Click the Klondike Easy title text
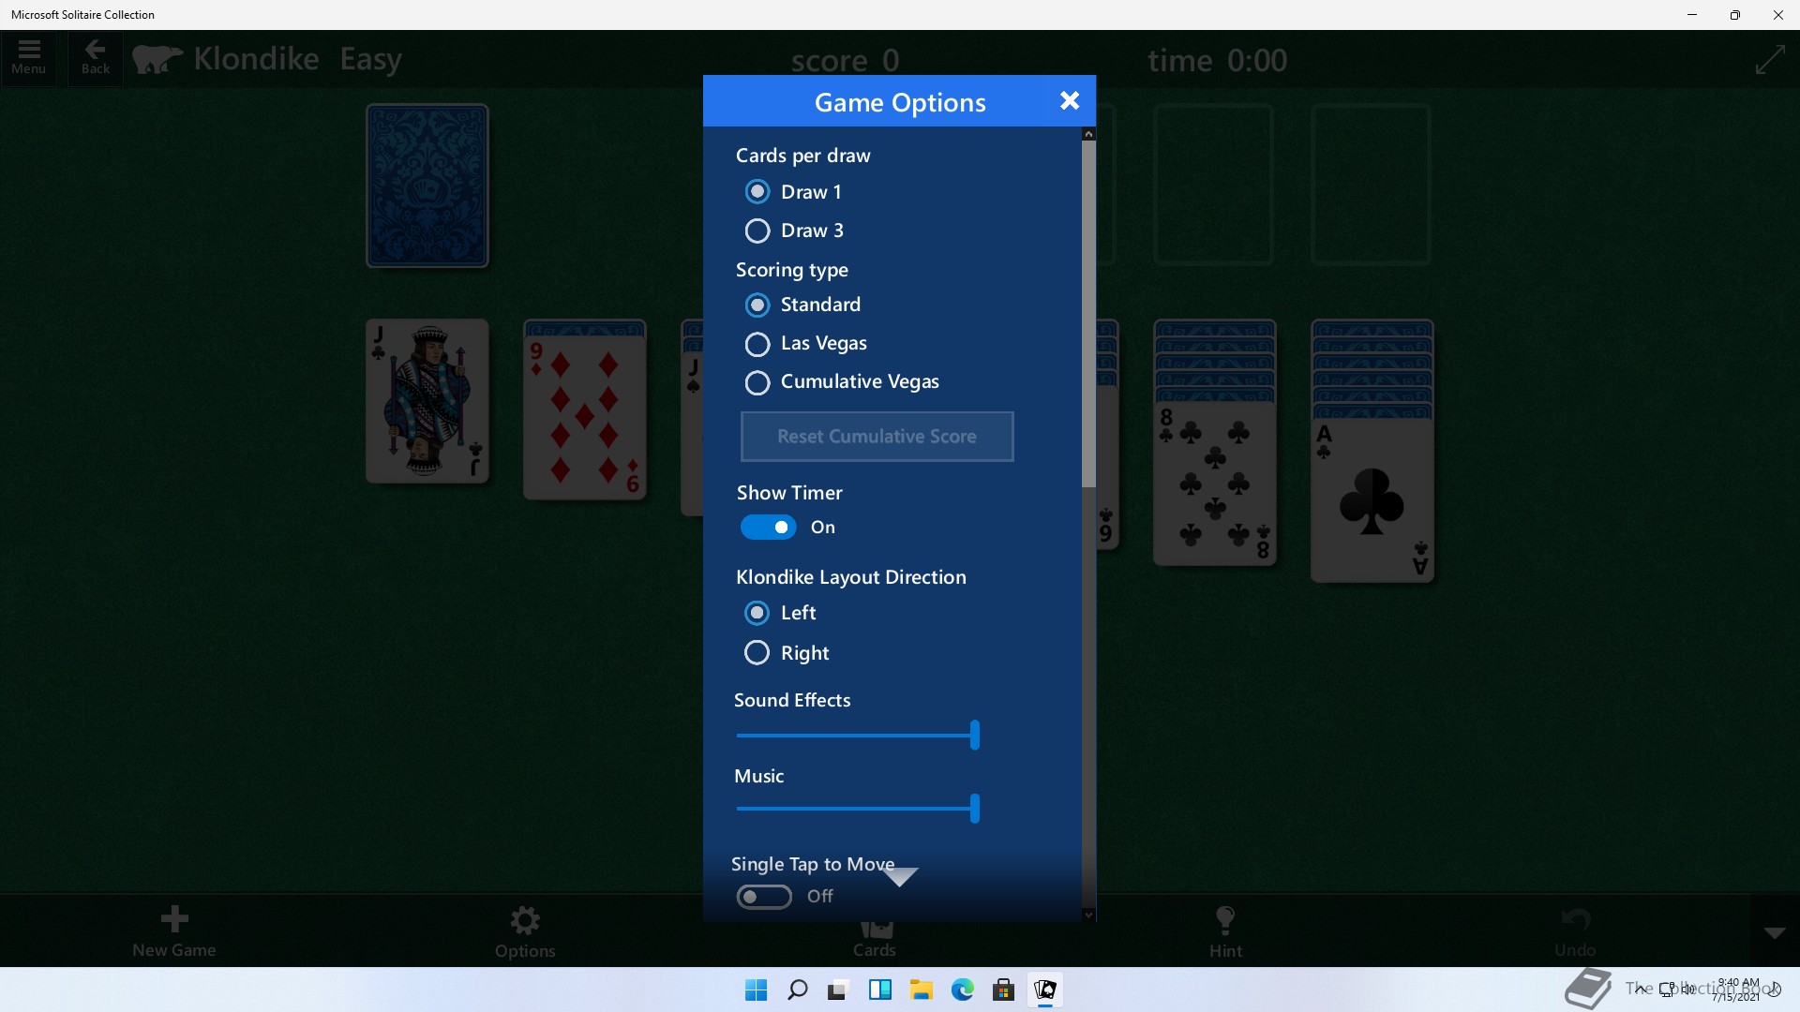 coord(297,59)
